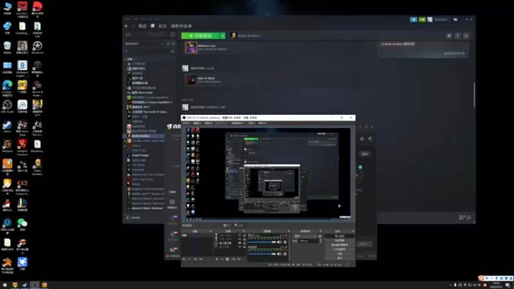Open the 游戏和软件 filter dropdown in Steam
Image resolution: width=514 pixels, height=289 pixels.
pos(145,44)
